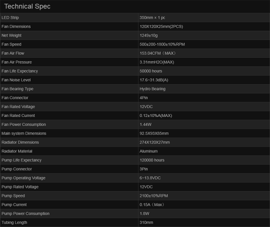Click the Fan Dimensions label
Viewport: 270px width, 227px height.
point(16,27)
